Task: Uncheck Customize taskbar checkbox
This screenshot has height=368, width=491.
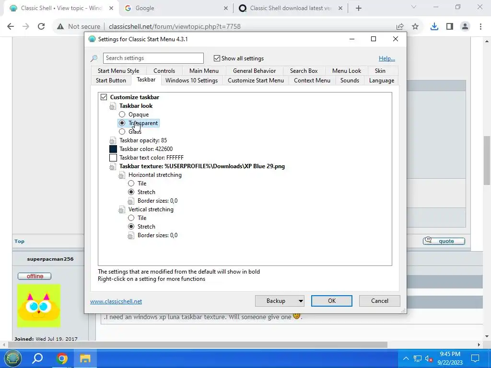Action: click(x=104, y=97)
